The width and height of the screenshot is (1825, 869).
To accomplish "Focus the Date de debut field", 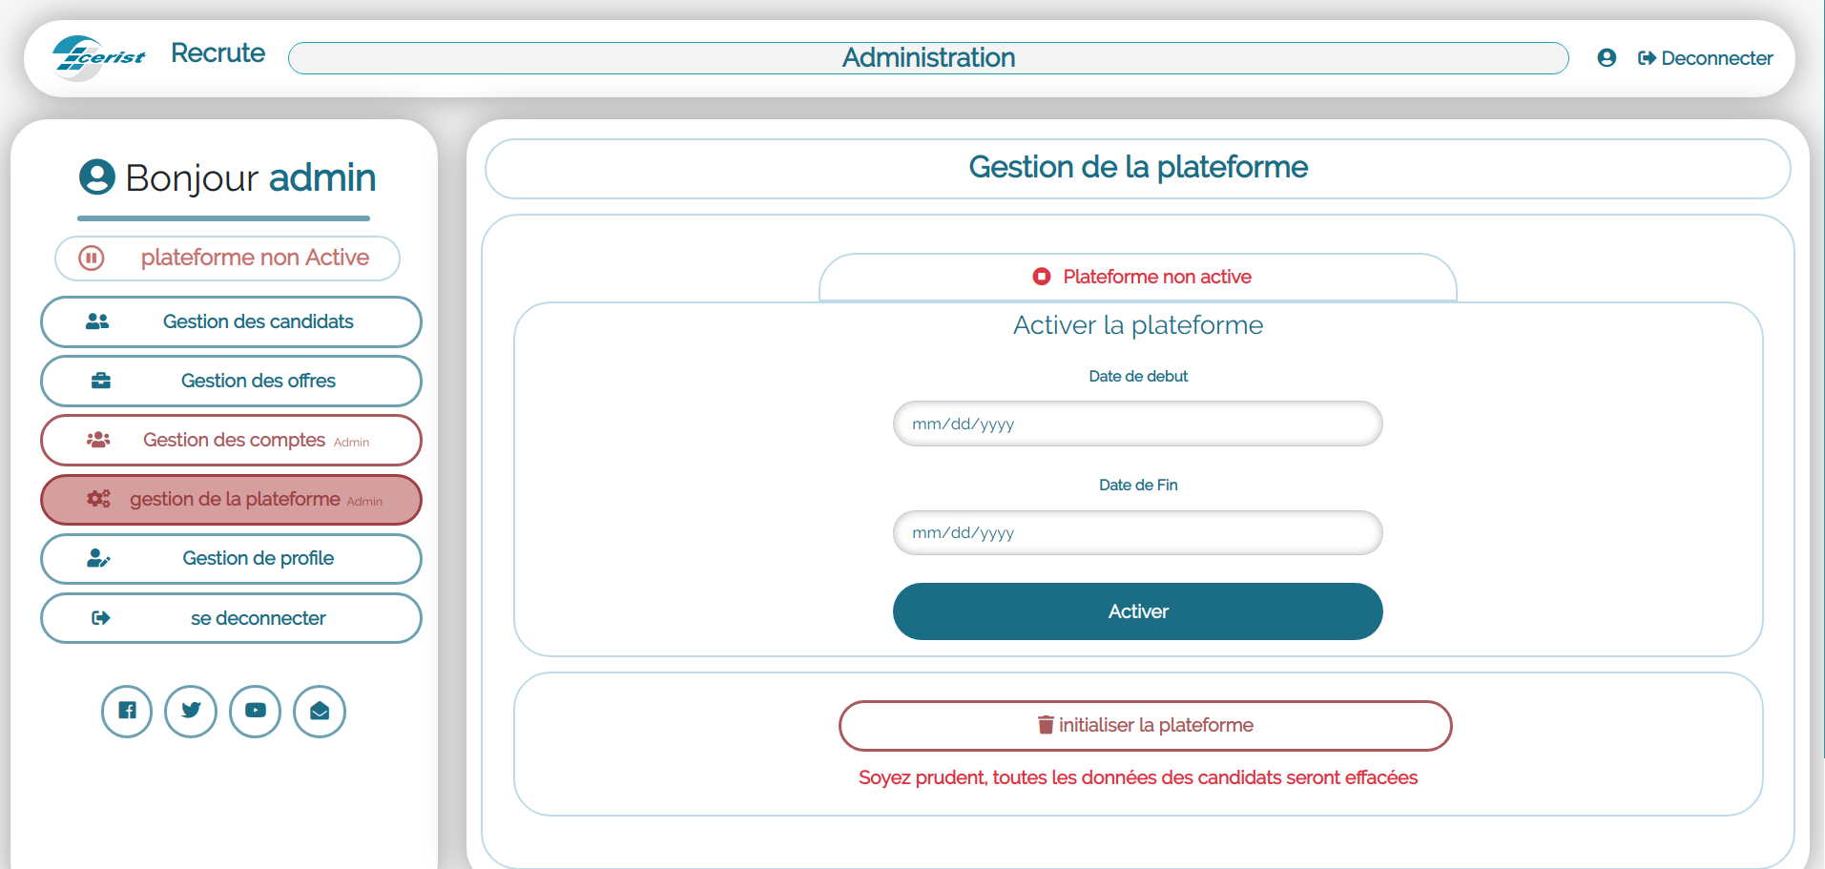I will [1138, 424].
